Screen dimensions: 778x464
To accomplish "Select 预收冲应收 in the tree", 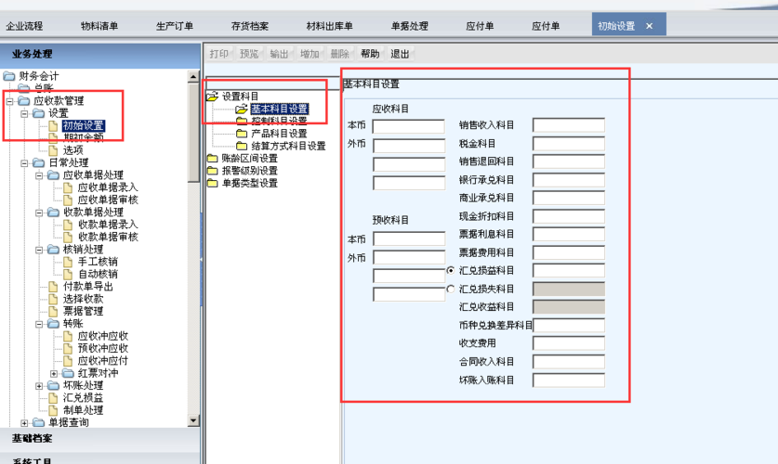I will click(x=102, y=348).
